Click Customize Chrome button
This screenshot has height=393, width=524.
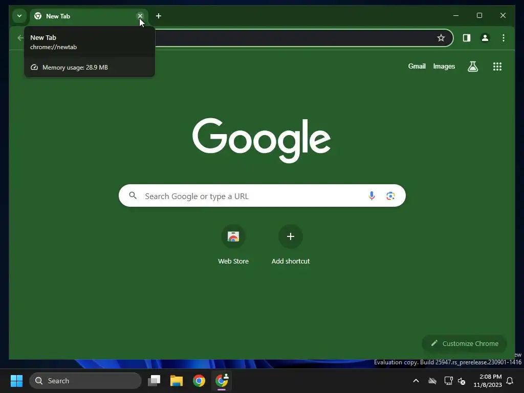point(464,343)
